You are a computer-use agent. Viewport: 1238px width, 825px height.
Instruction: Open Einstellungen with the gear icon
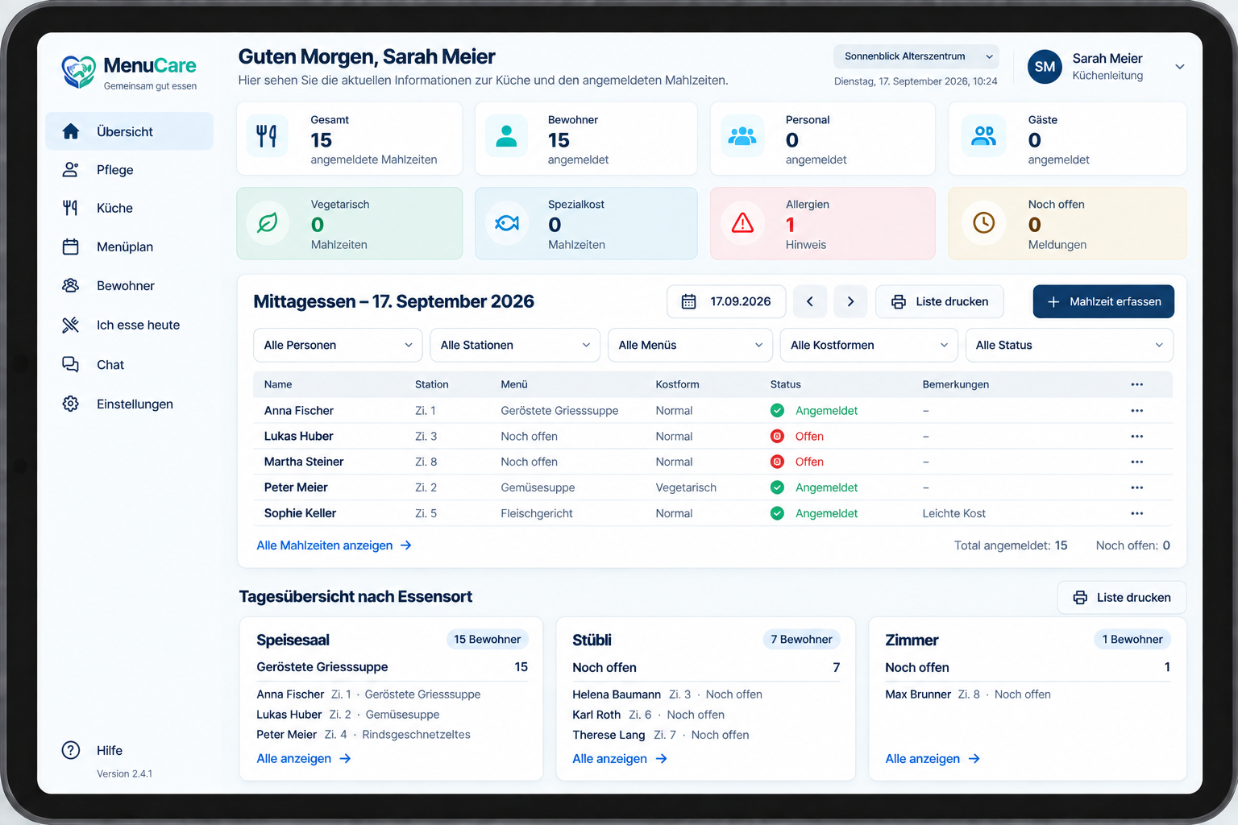(129, 404)
